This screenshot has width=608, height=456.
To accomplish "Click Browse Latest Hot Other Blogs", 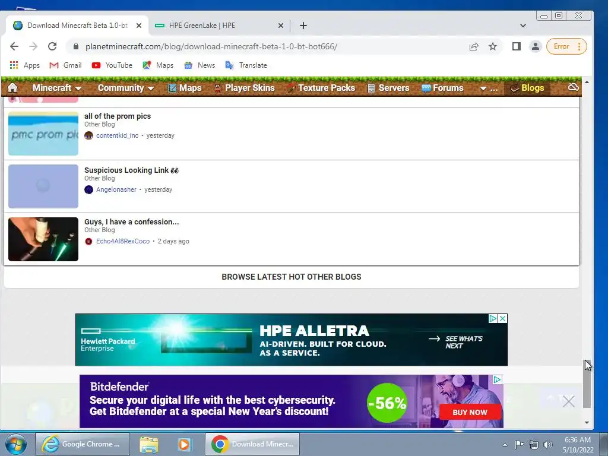I will coord(292,277).
